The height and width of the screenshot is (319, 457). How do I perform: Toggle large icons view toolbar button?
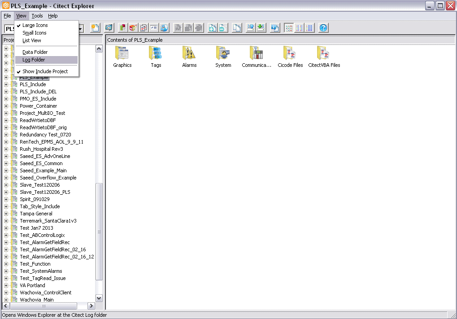pyautogui.click(x=288, y=28)
